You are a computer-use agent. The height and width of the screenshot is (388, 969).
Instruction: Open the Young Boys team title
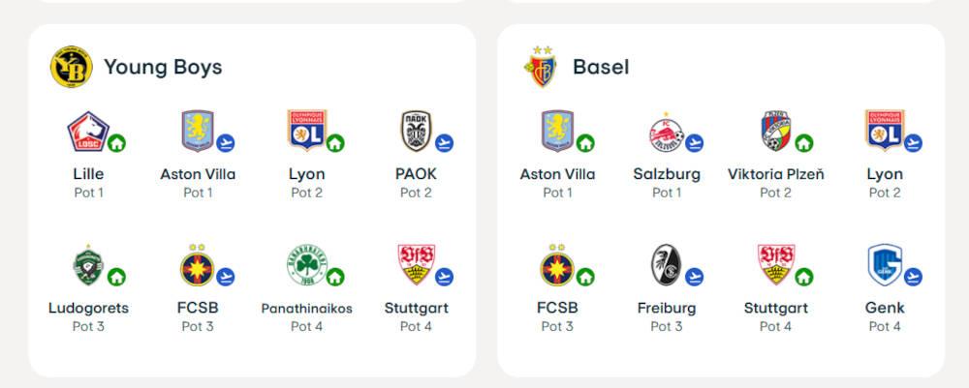click(163, 67)
